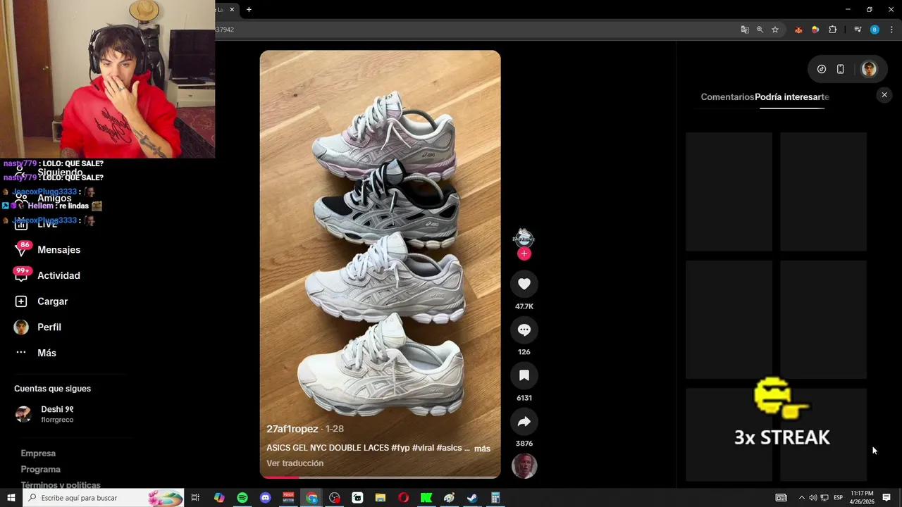Close the right side comments panel
The height and width of the screenshot is (507, 902).
coord(884,95)
